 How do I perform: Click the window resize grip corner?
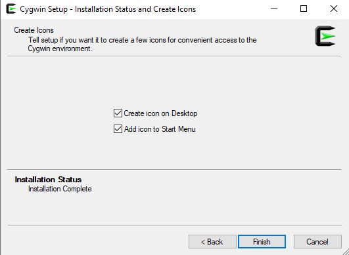coord(346,252)
